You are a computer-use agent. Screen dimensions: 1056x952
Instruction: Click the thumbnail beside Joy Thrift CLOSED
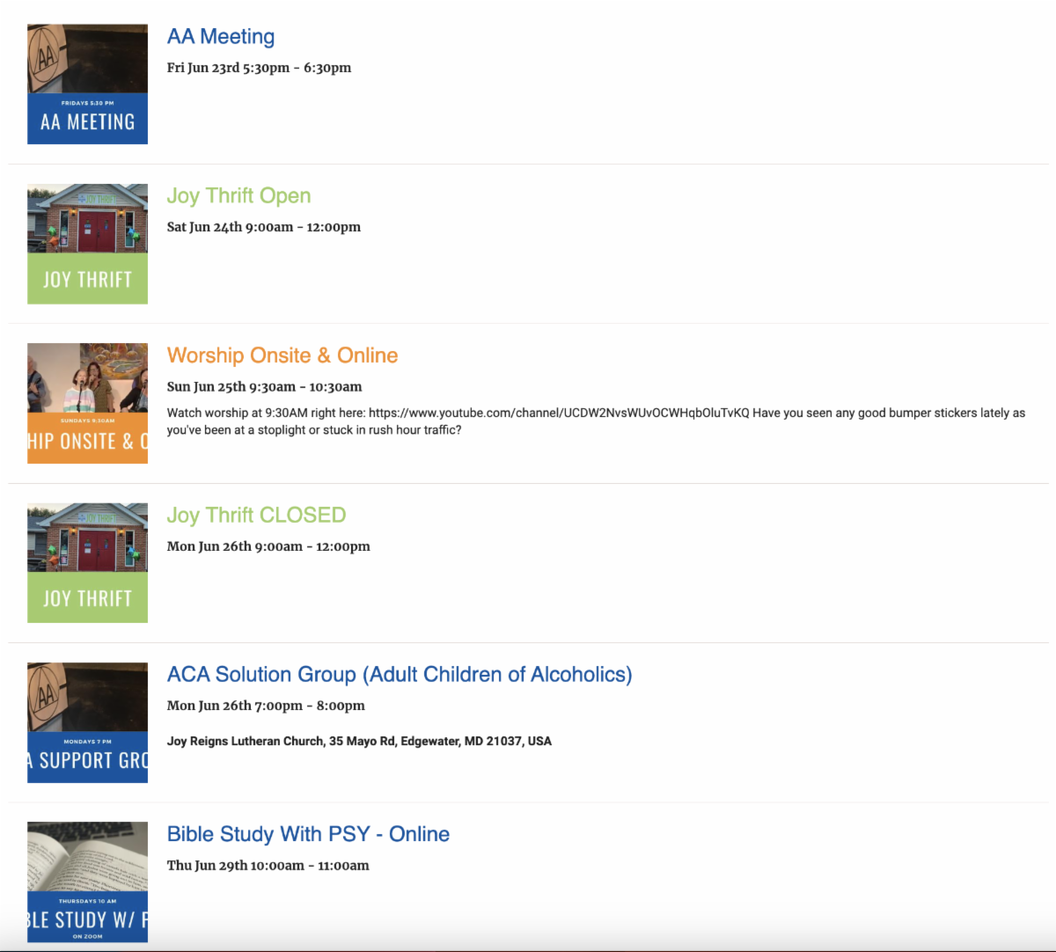pyautogui.click(x=87, y=563)
